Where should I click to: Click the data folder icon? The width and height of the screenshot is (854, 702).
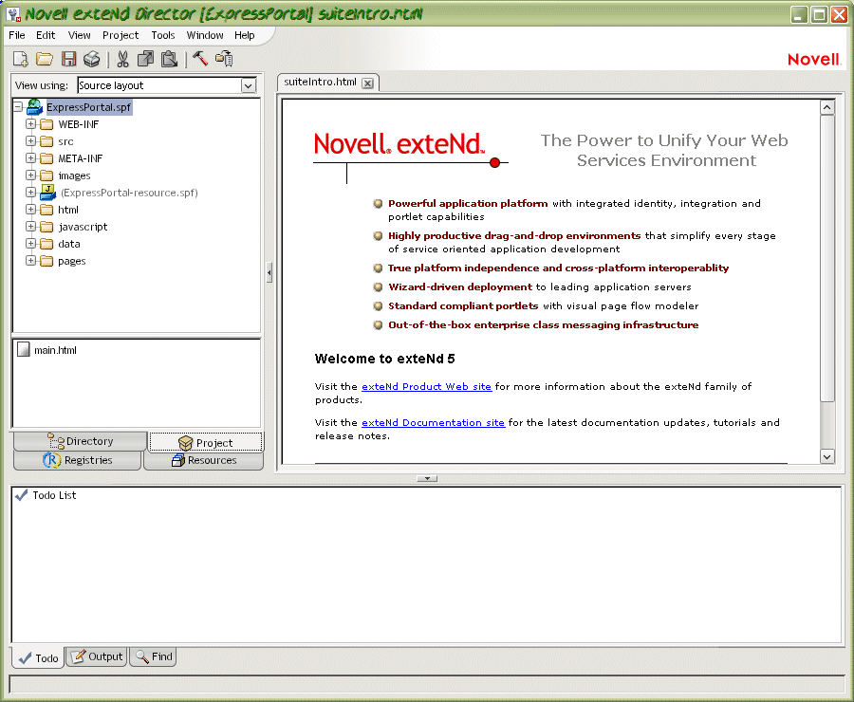point(46,244)
